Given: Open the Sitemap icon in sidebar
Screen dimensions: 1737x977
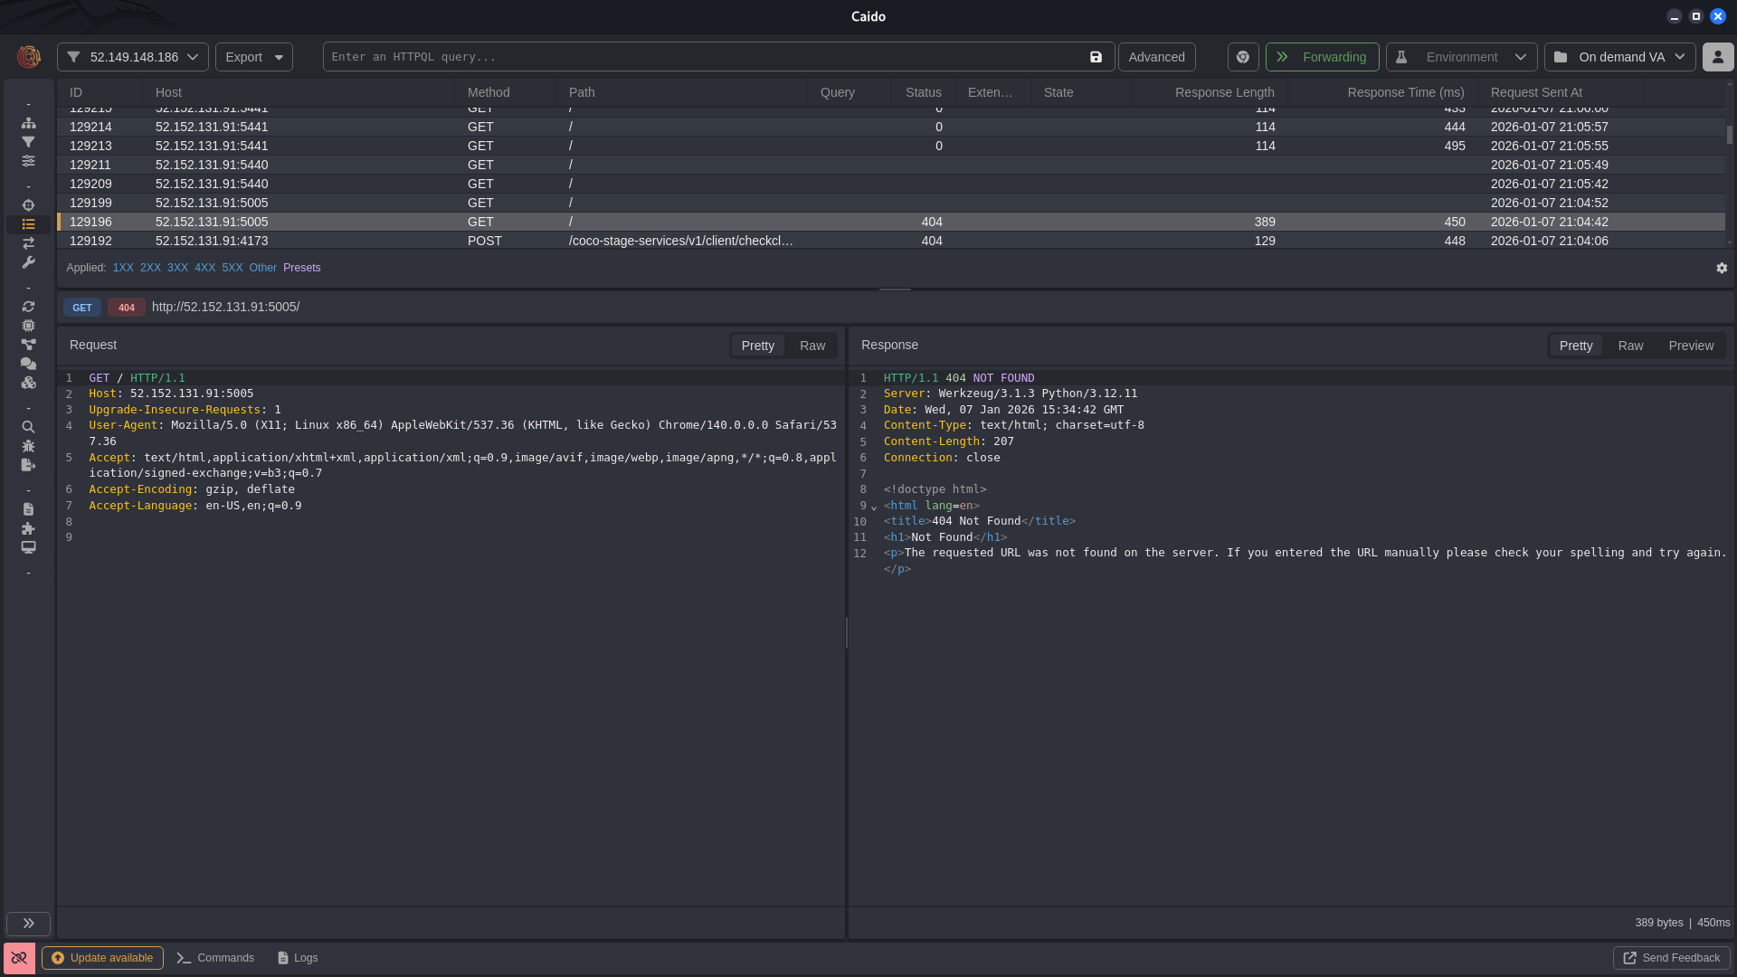Looking at the screenshot, I should 29,123.
